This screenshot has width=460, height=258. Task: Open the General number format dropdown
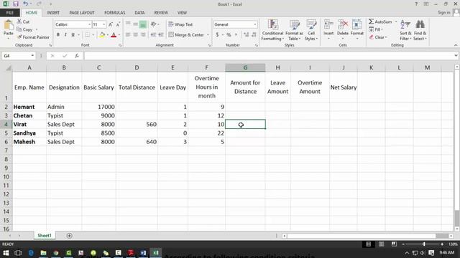tap(255, 24)
